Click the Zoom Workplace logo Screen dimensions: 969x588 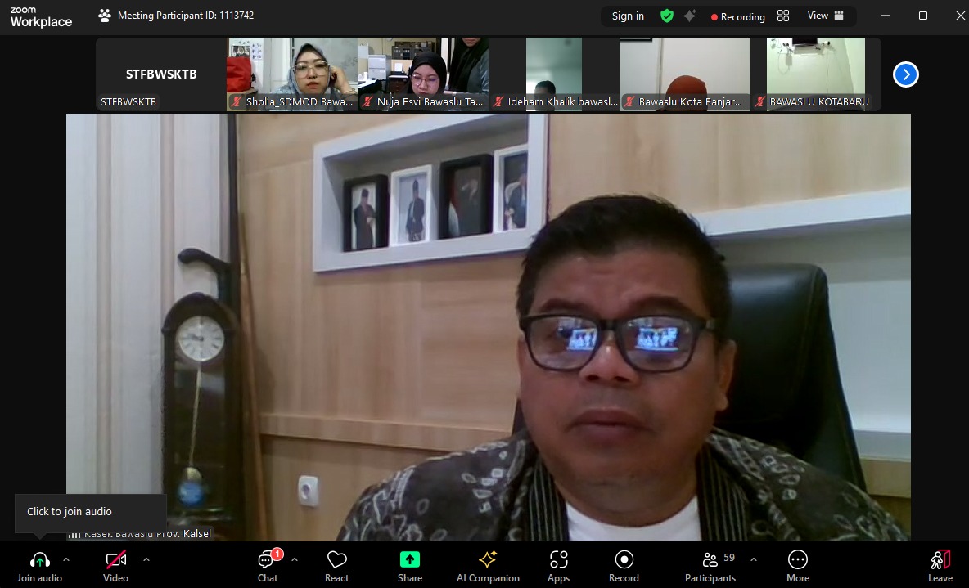(41, 16)
